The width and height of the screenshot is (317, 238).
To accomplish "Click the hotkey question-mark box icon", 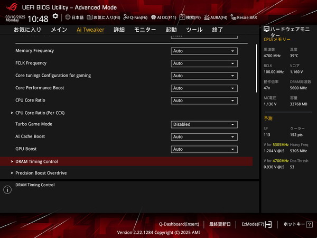I will [309, 224].
